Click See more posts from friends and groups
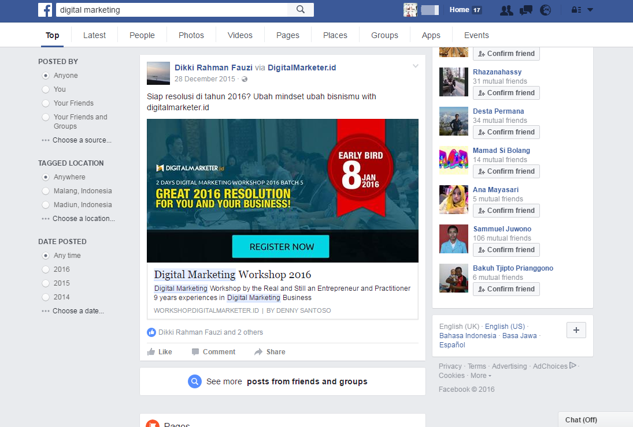This screenshot has height=427, width=633. (283, 381)
